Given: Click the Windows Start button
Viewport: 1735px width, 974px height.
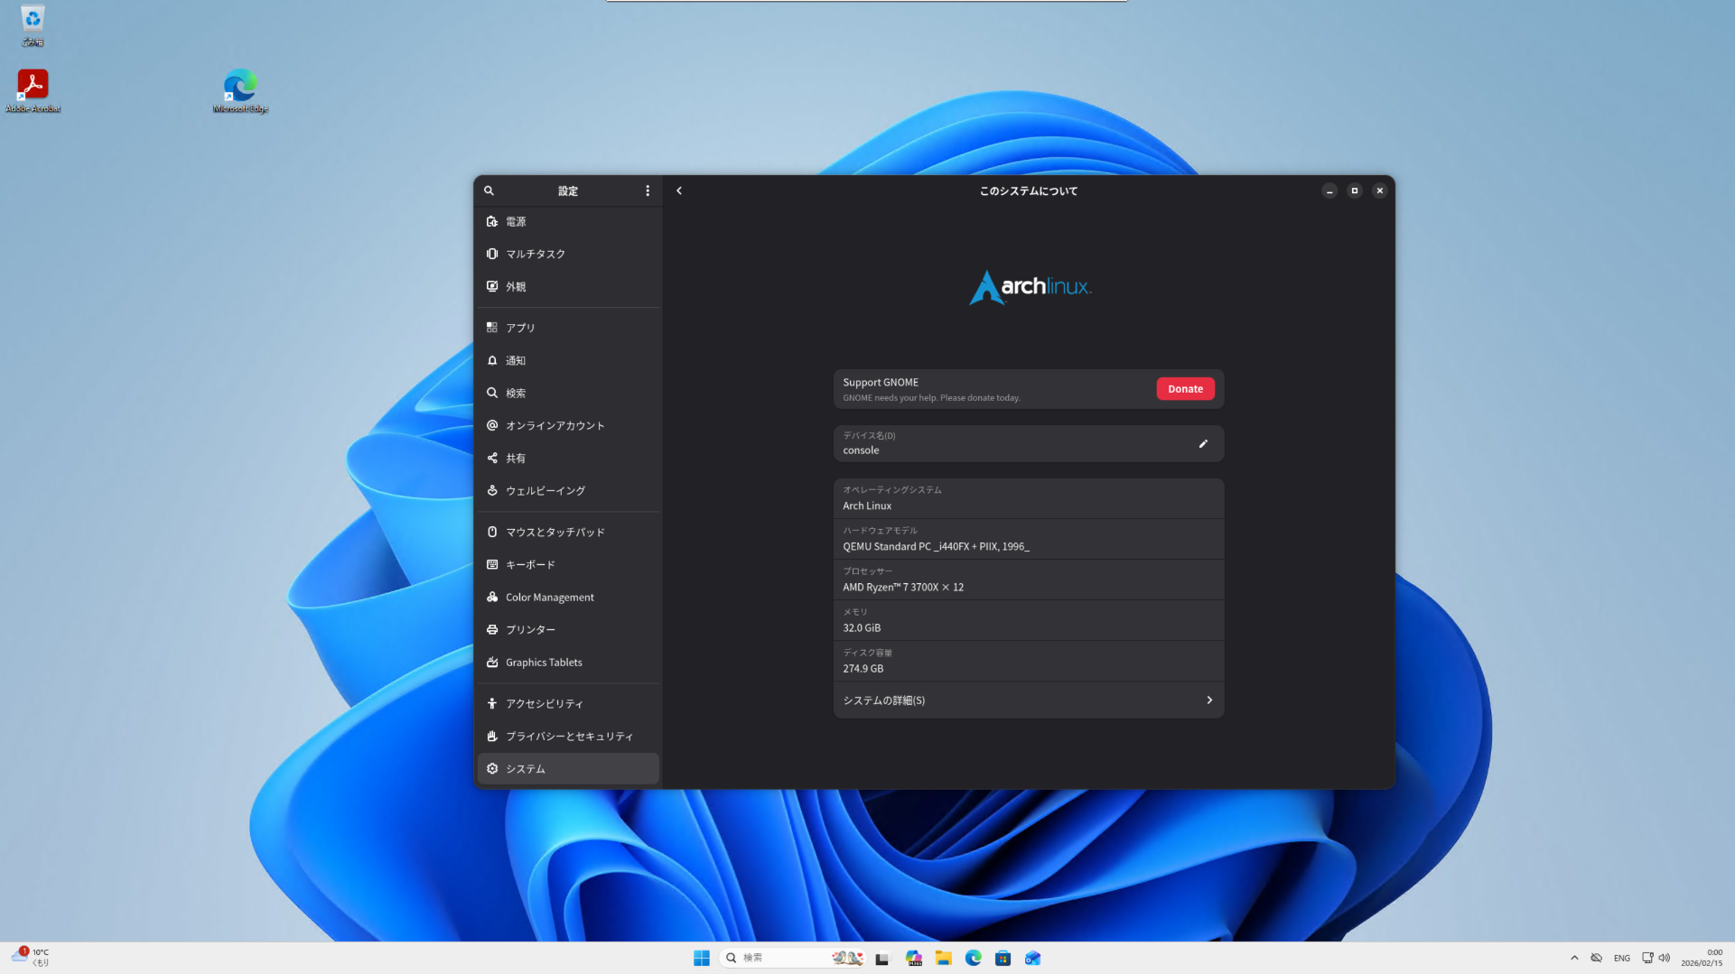Looking at the screenshot, I should click(701, 958).
